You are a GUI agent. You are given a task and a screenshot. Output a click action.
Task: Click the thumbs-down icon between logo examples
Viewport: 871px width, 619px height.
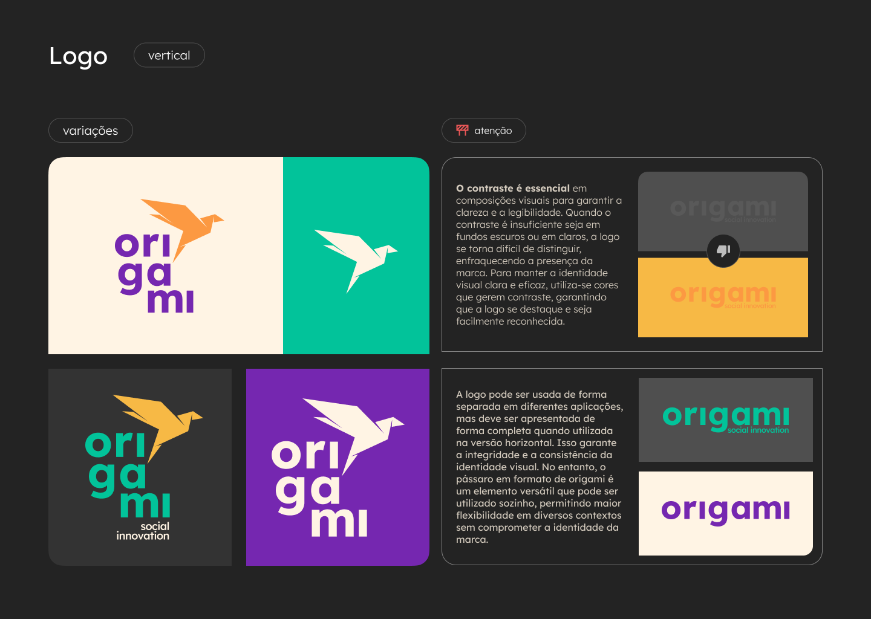point(723,250)
